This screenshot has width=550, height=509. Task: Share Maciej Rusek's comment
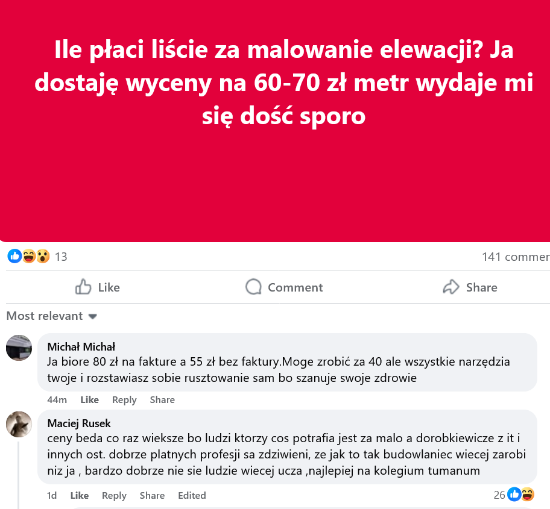tap(152, 496)
